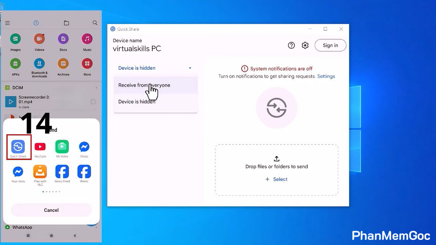Image resolution: width=436 pixels, height=245 pixels.
Task: Click the DCIM folder name
Action: point(18,87)
